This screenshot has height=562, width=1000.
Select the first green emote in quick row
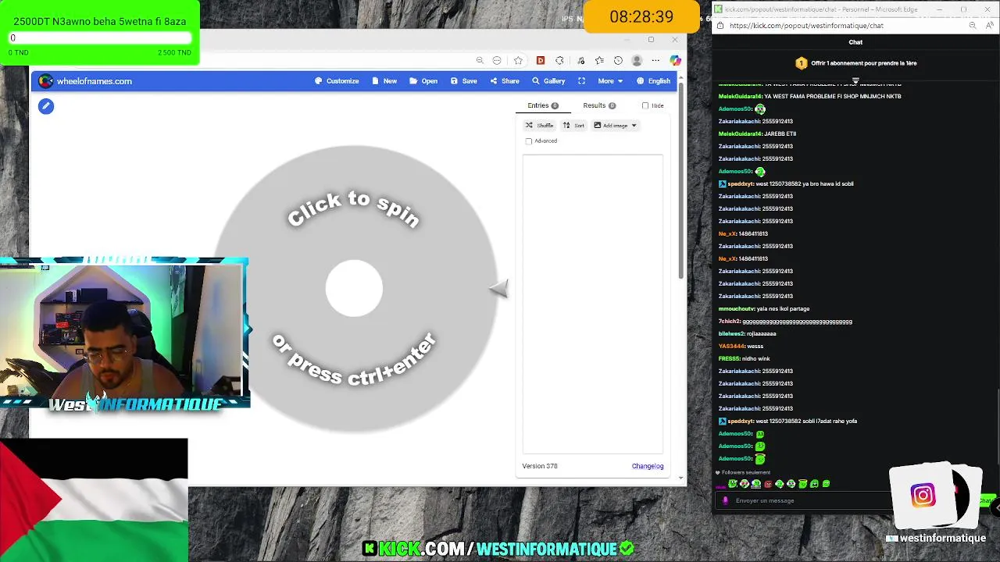(732, 484)
